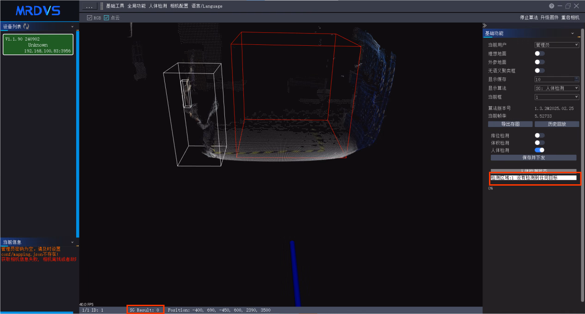The width and height of the screenshot is (585, 314).
Task: Minimize the MRDVS window
Action: pos(560,6)
